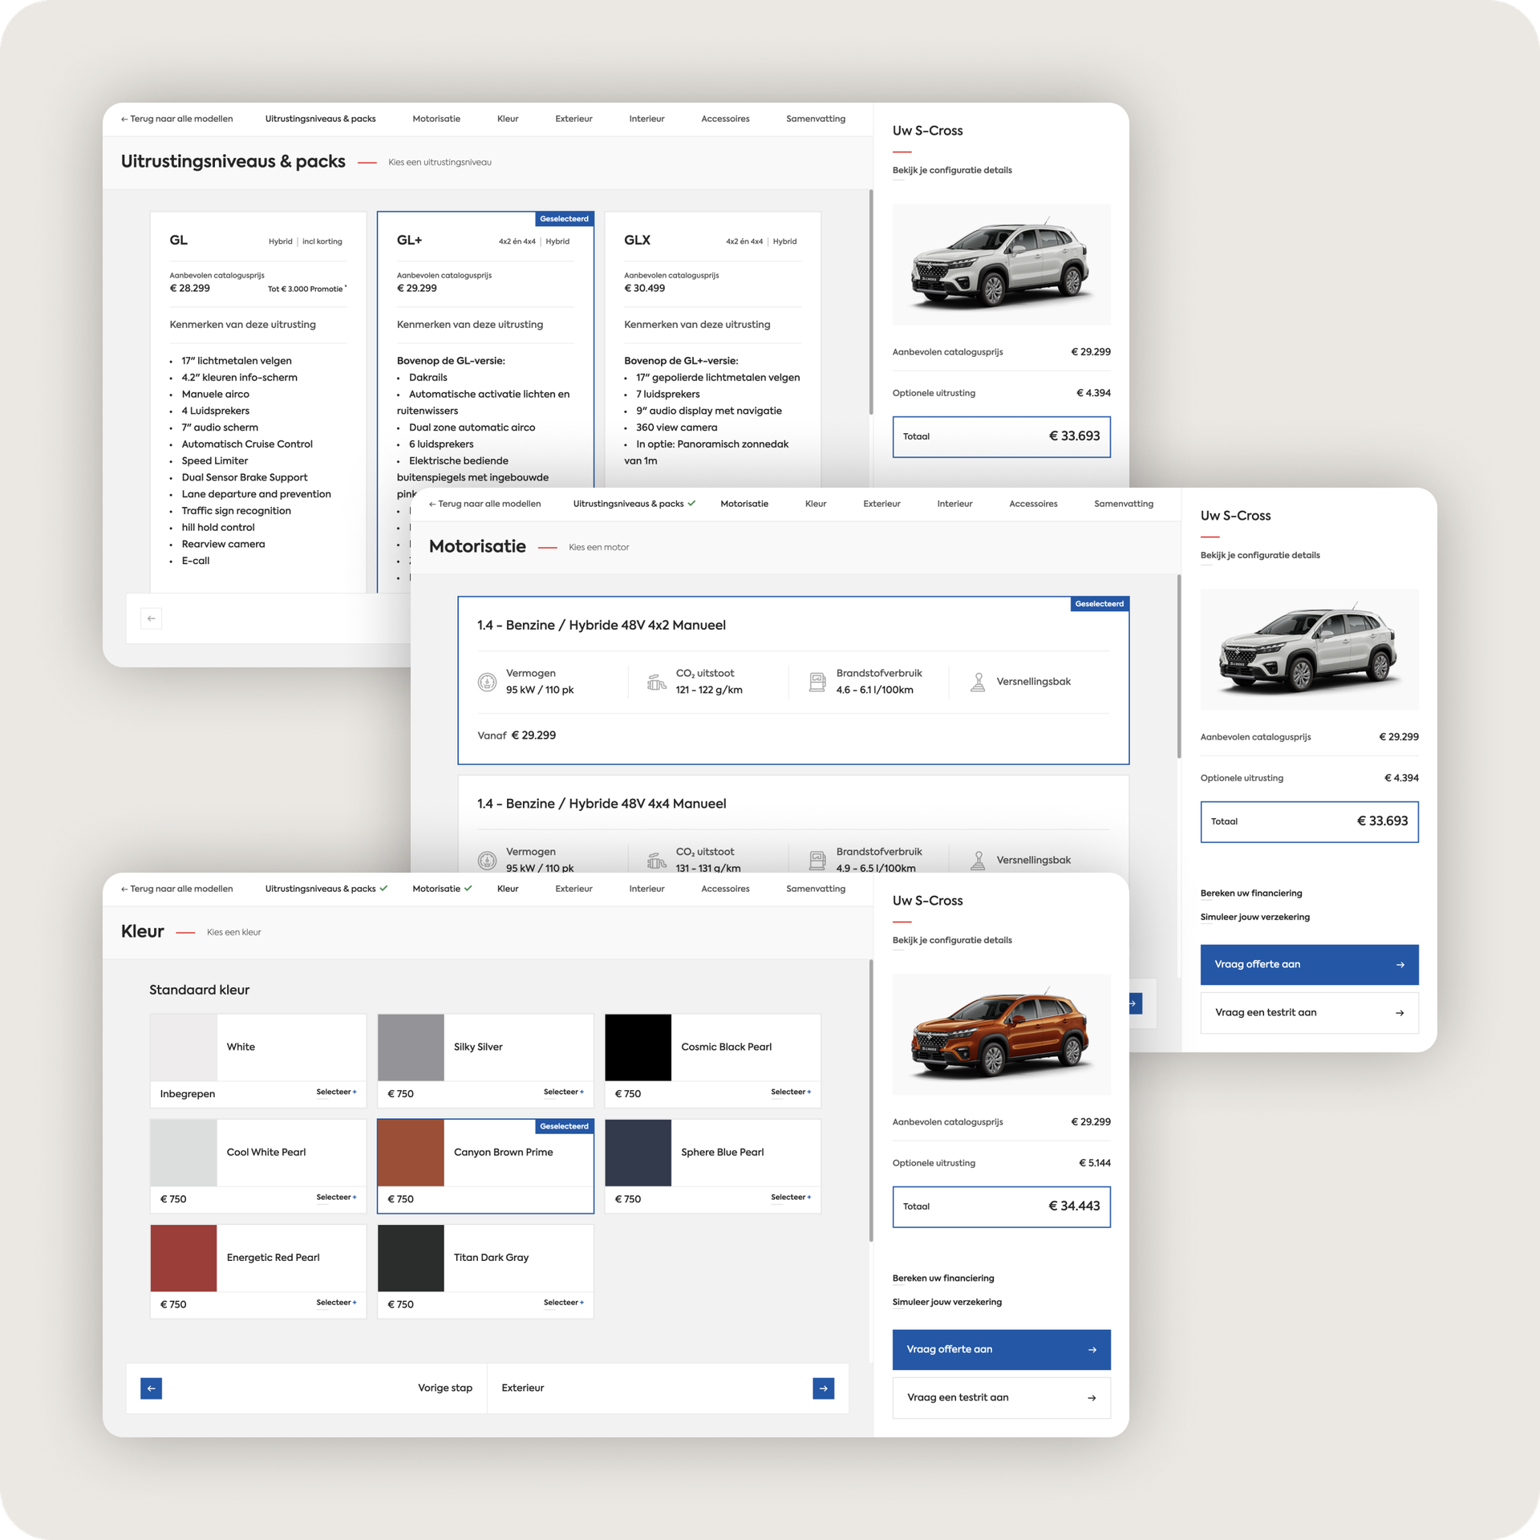The width and height of the screenshot is (1540, 1540).
Task: Click Selecteer + on Silky Silver card
Action: point(563,1092)
